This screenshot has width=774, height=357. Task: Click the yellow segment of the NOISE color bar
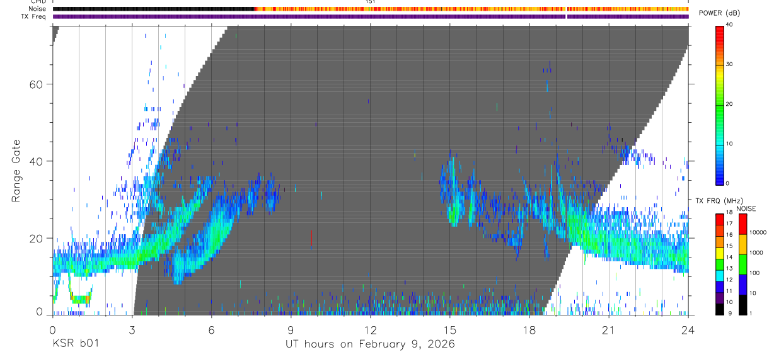pos(743,244)
